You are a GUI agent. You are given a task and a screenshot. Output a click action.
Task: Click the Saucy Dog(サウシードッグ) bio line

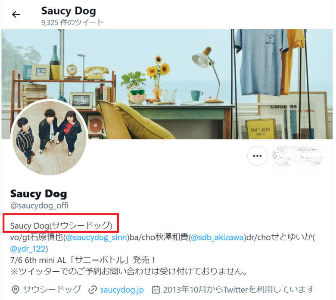(x=61, y=225)
